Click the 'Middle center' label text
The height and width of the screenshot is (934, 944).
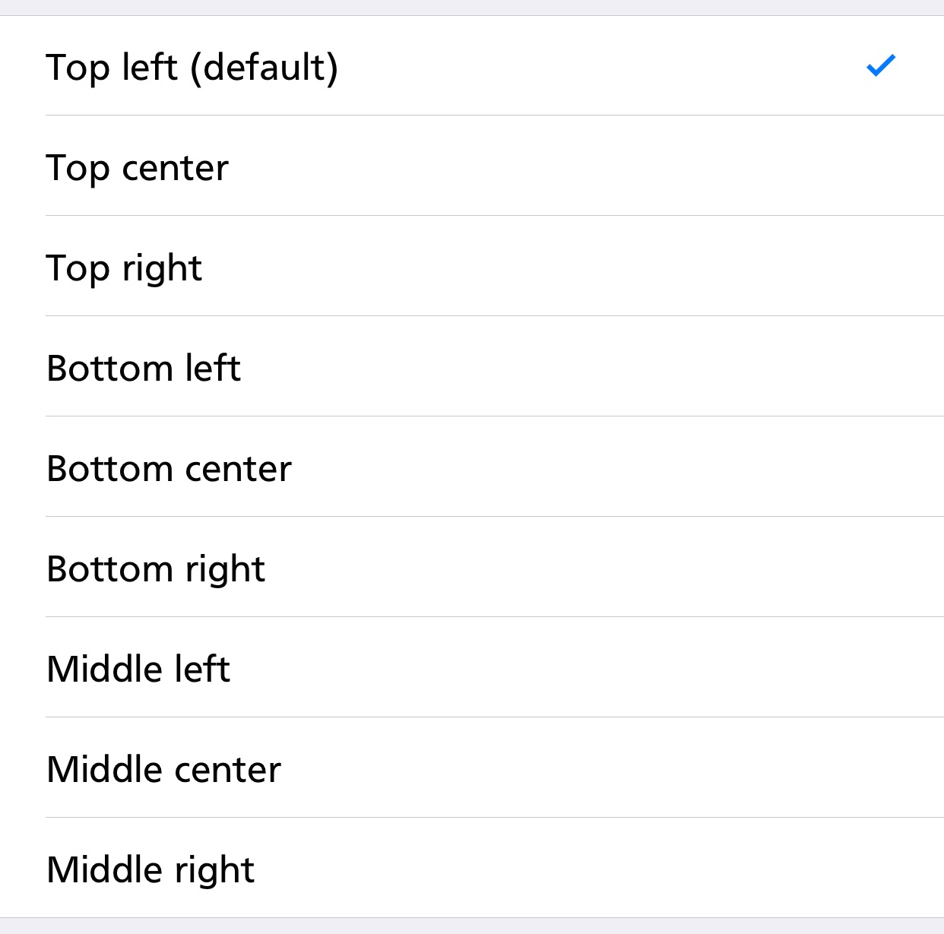coord(164,769)
